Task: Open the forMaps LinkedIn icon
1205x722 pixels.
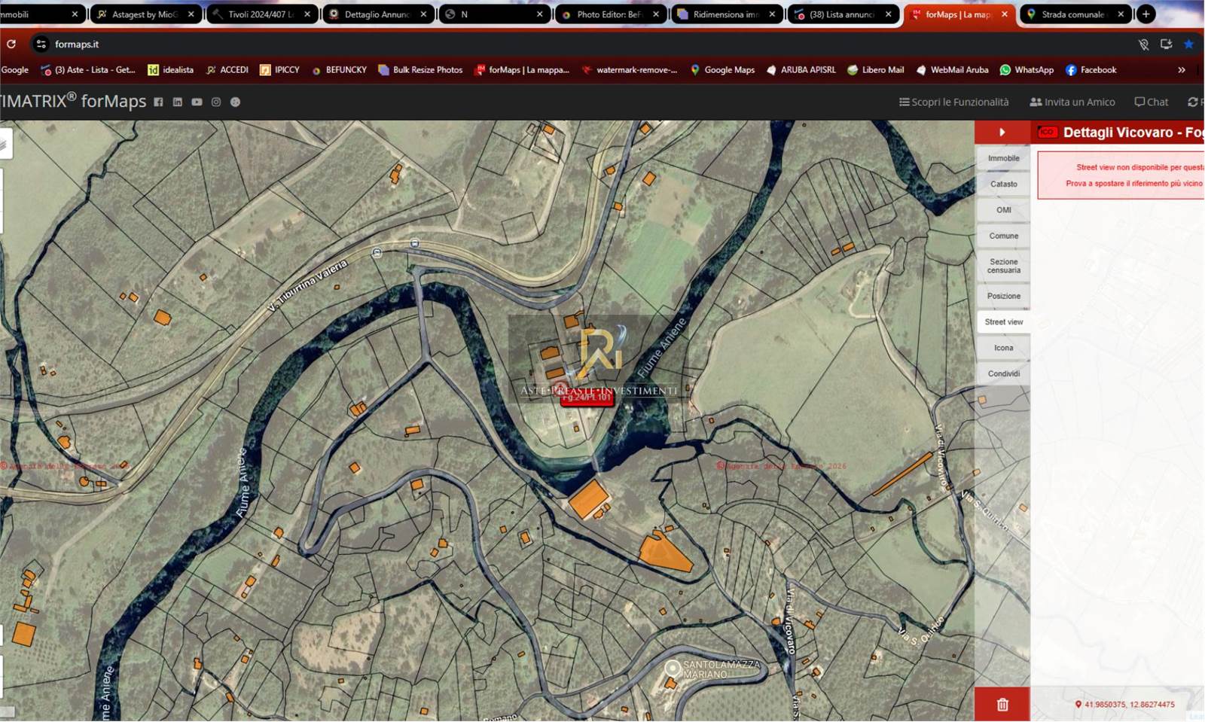Action: pos(178,102)
